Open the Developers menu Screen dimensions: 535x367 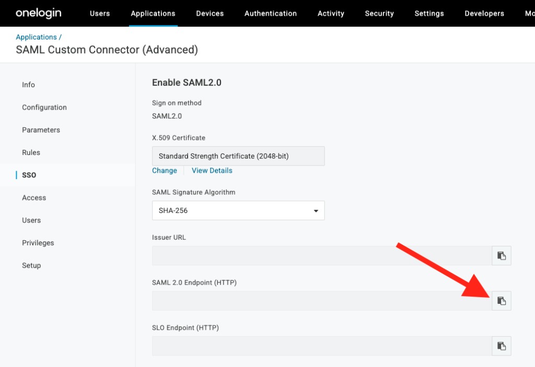point(484,13)
